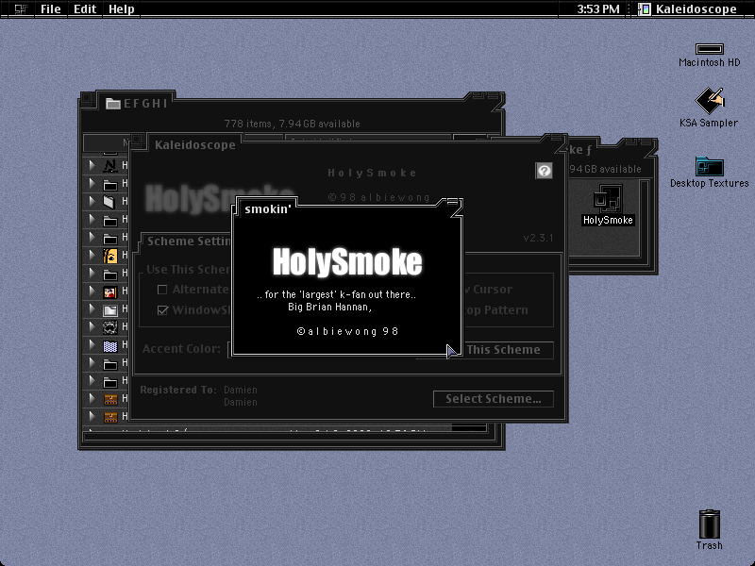
Task: Select the Netscape N icon in EFGHI list
Action: pyautogui.click(x=110, y=166)
